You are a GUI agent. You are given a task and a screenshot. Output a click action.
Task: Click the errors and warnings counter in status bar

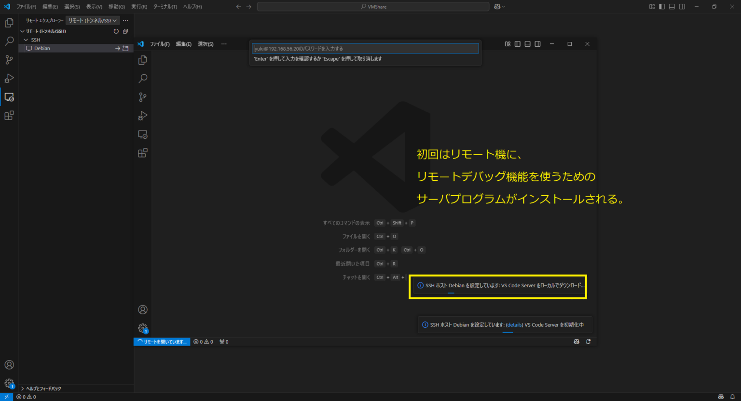tap(203, 341)
